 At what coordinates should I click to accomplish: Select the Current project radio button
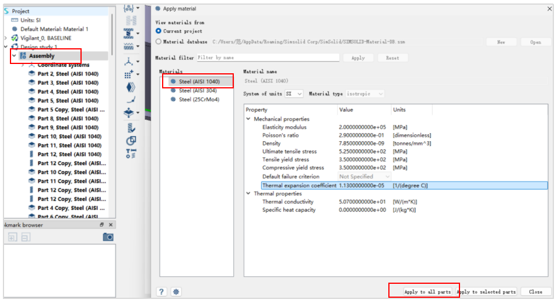coord(159,31)
